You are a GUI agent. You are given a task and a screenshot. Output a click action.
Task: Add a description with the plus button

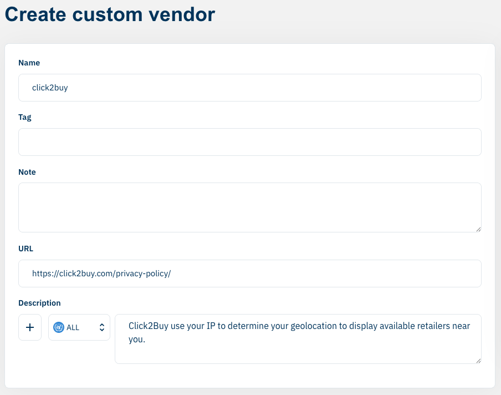tap(30, 327)
